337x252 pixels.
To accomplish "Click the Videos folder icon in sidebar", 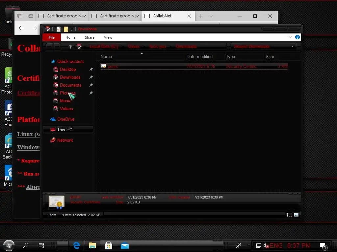I will [x=56, y=109].
